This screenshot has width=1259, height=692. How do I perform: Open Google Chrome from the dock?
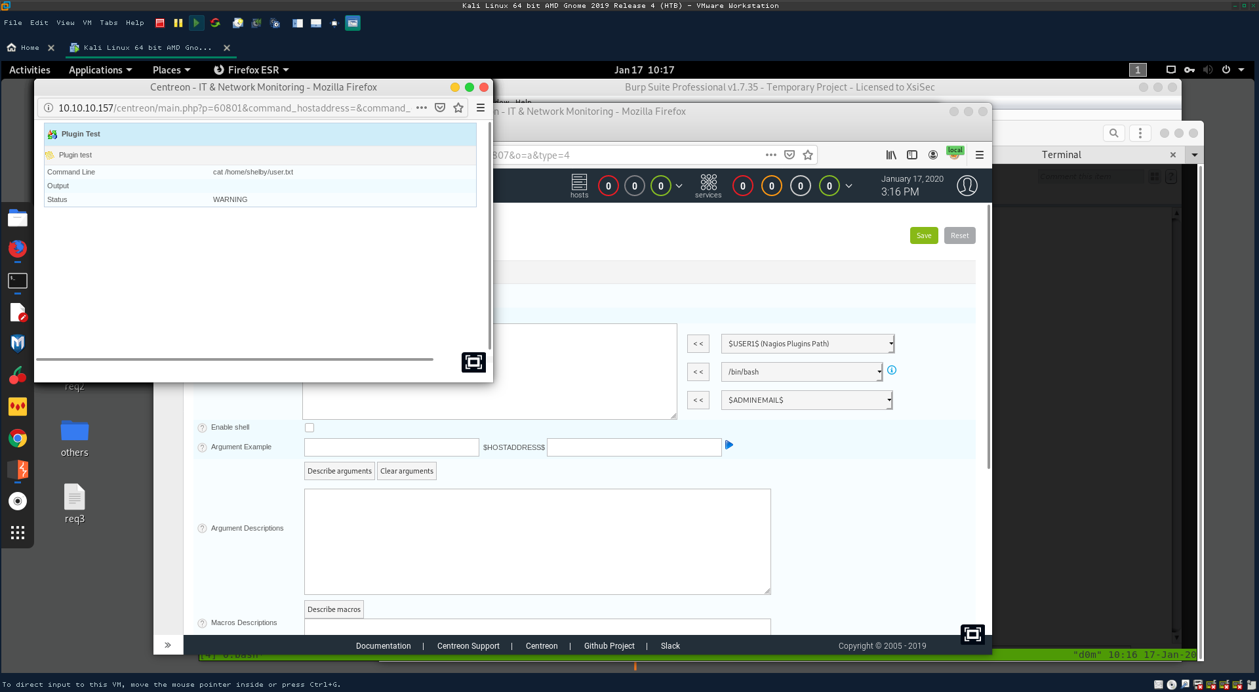coord(18,438)
